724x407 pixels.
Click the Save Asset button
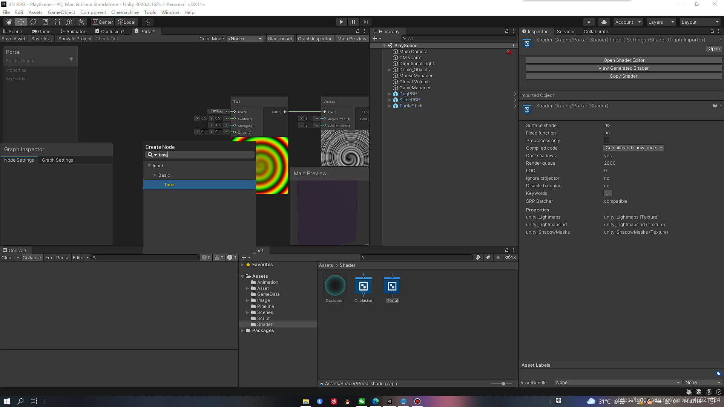point(14,39)
